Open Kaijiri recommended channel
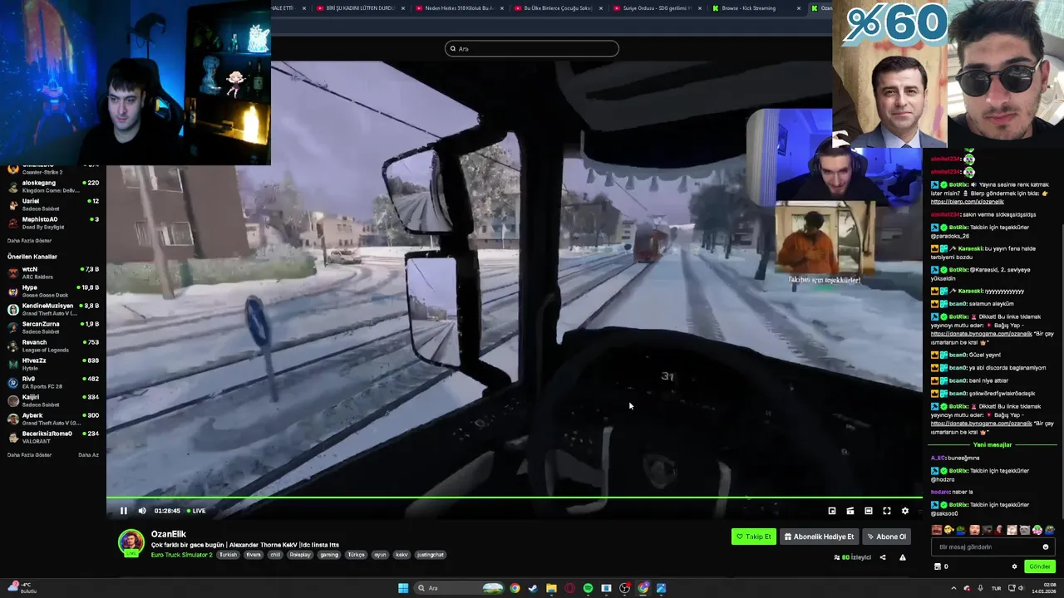Image resolution: width=1064 pixels, height=598 pixels. point(53,400)
